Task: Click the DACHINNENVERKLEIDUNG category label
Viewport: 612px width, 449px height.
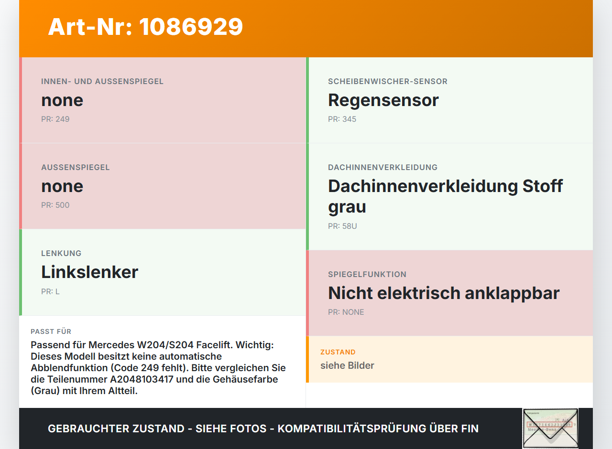Action: (383, 167)
